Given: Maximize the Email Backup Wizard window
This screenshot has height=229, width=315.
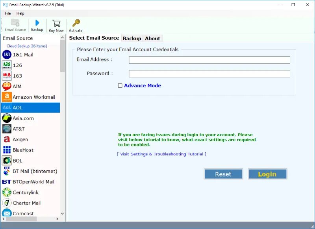Looking at the screenshot, I should coord(293,5).
